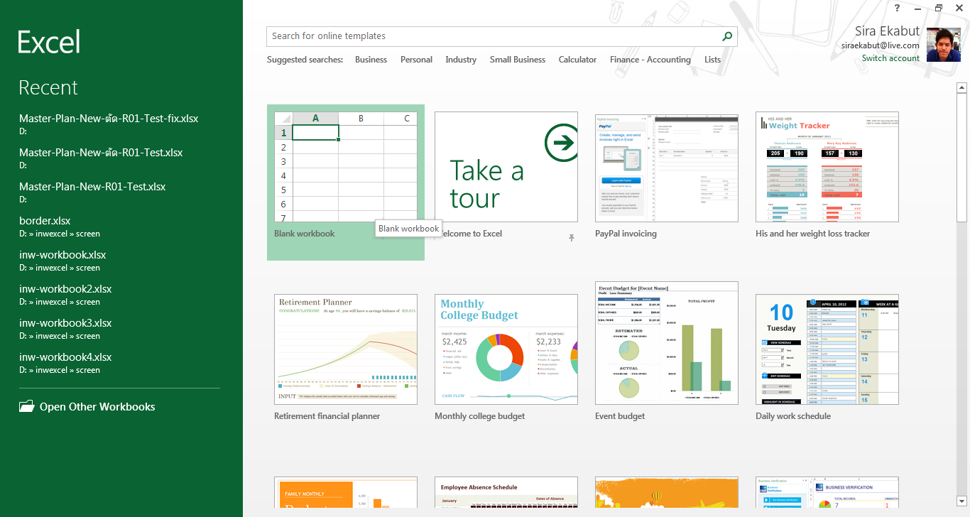Image resolution: width=970 pixels, height=517 pixels.
Task: Click the green arrow in Take a tour
Action: (561, 144)
